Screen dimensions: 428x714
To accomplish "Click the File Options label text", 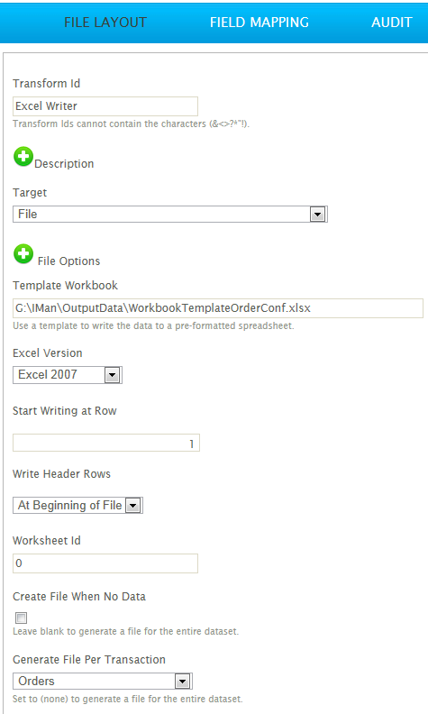I will pyautogui.click(x=68, y=261).
